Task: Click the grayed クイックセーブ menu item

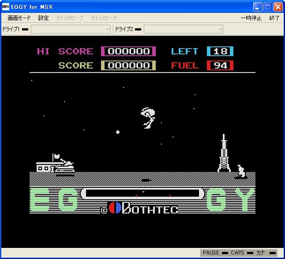Action: click(x=70, y=18)
